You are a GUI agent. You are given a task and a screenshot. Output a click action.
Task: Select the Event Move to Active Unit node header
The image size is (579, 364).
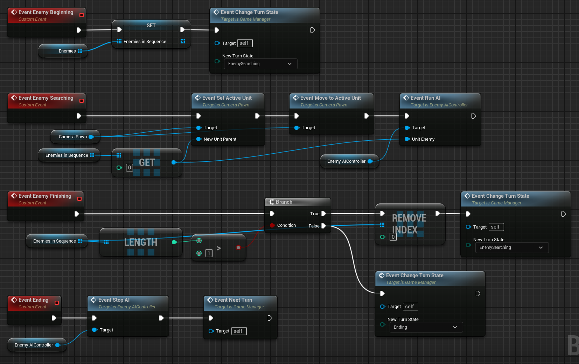click(330, 98)
